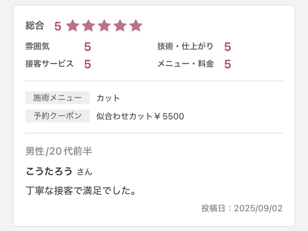Click the third overall rating star
This screenshot has width=308, height=231.
pos(104,26)
